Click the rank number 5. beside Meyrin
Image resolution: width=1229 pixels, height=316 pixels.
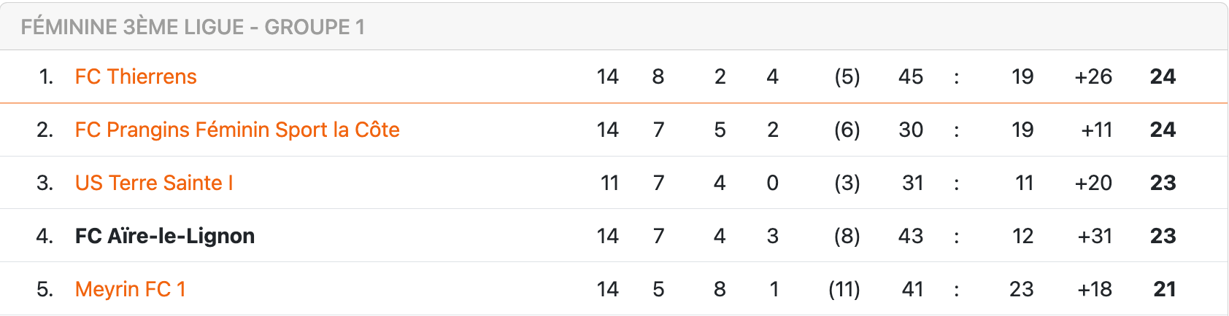point(45,289)
